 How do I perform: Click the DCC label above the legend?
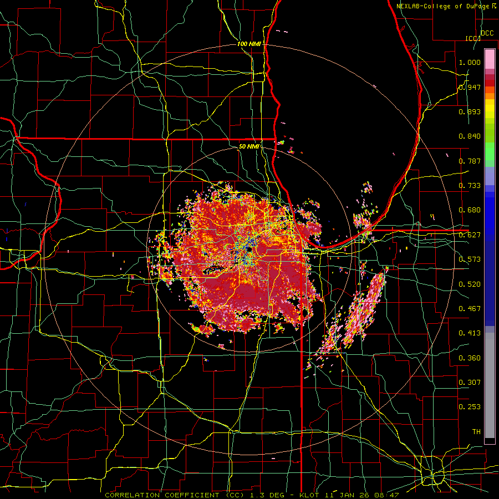[x=487, y=33]
